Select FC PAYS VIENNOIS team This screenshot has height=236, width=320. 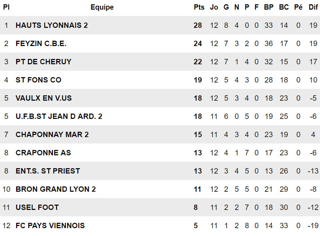point(50,226)
